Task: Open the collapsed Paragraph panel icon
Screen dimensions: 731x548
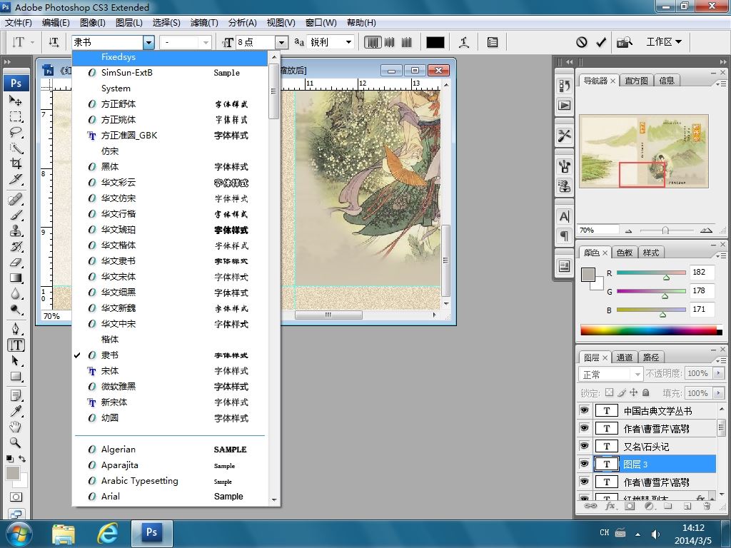Action: (564, 235)
